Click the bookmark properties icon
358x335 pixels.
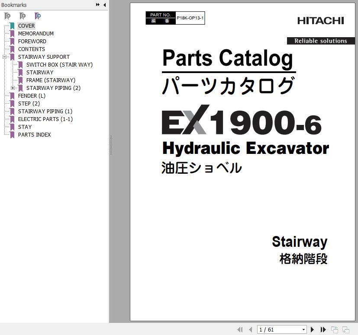[x=37, y=16]
